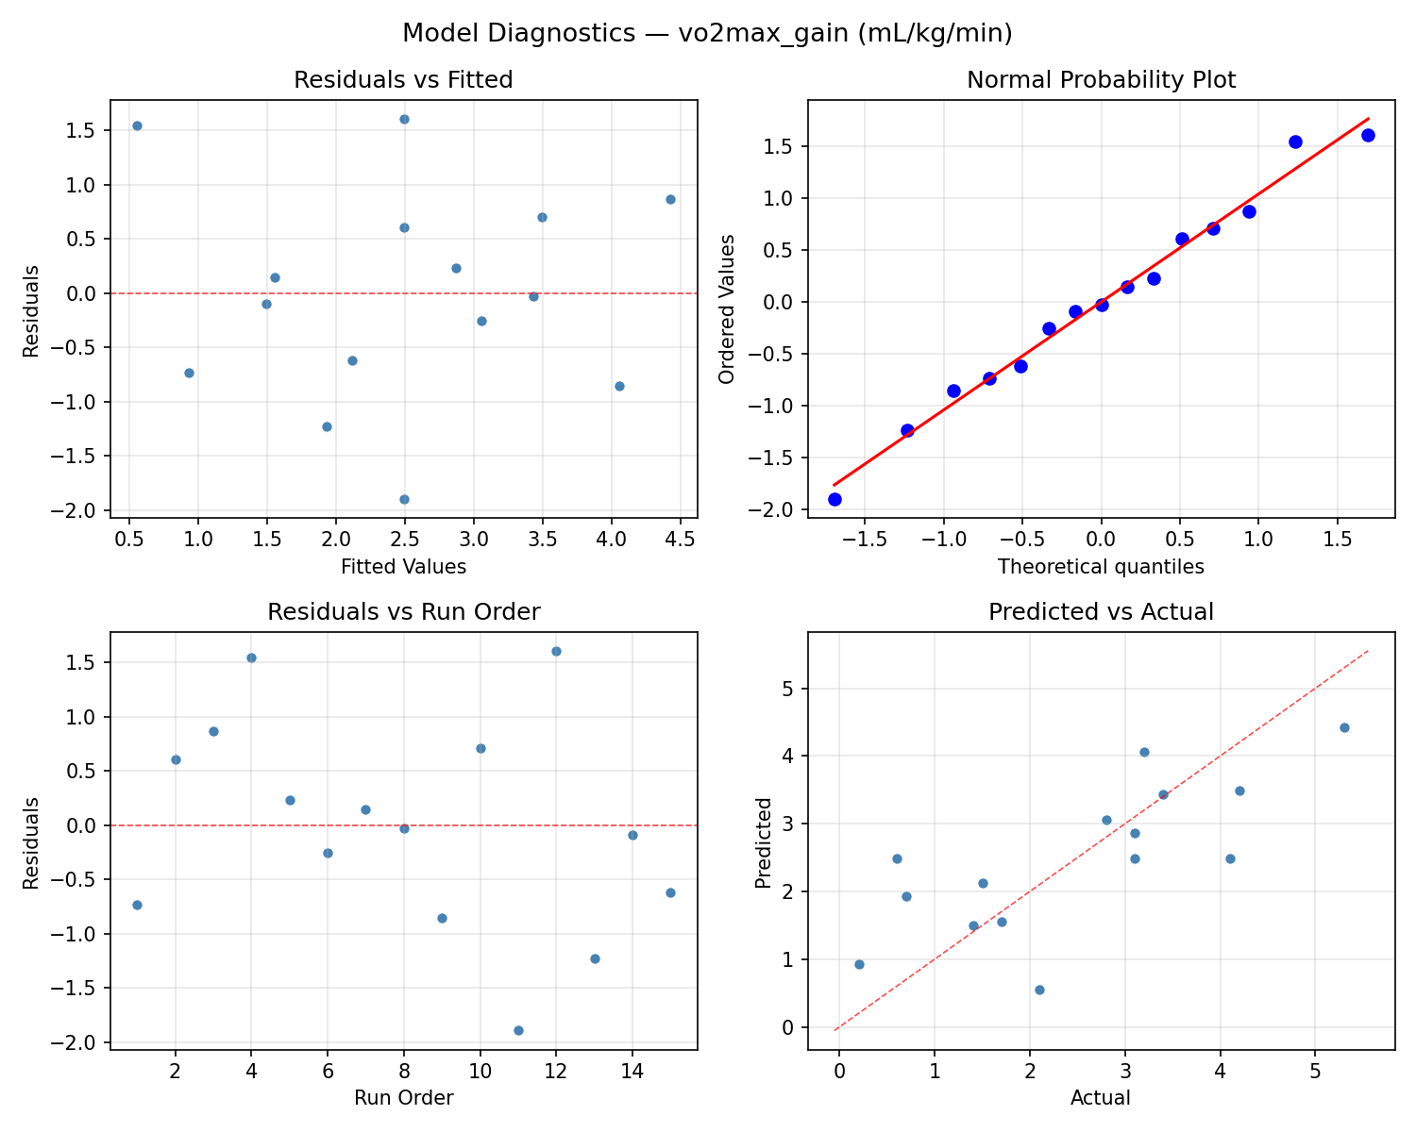Image resolution: width=1416 pixels, height=1132 pixels.
Task: Collapse the Predicted vs Actual subplot
Action: coord(1102,610)
